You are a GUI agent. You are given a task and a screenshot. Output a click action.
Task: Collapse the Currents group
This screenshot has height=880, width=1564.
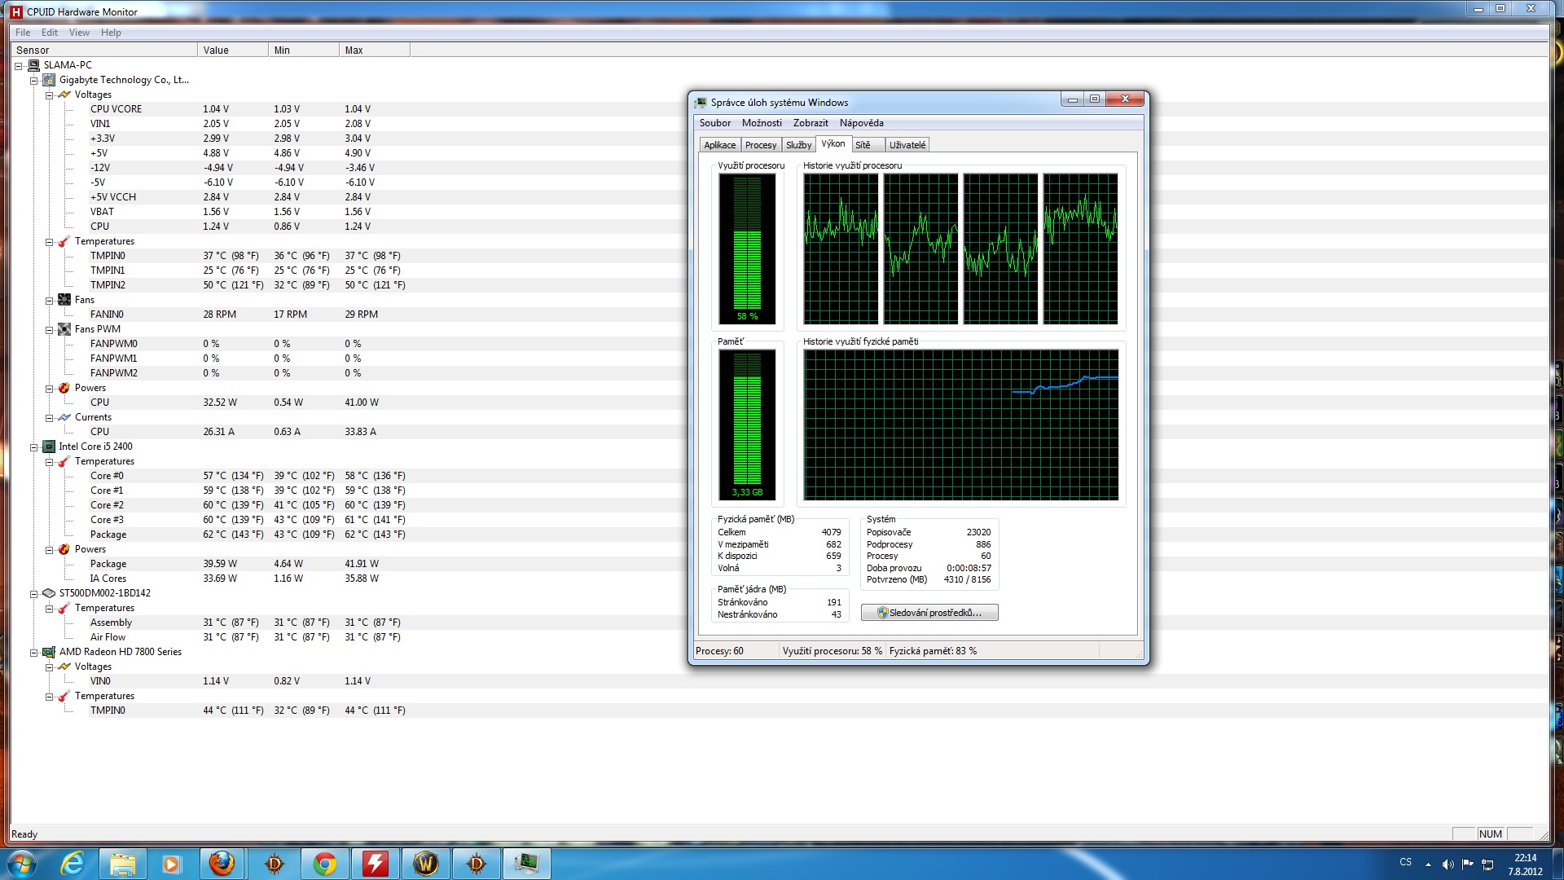pos(49,418)
